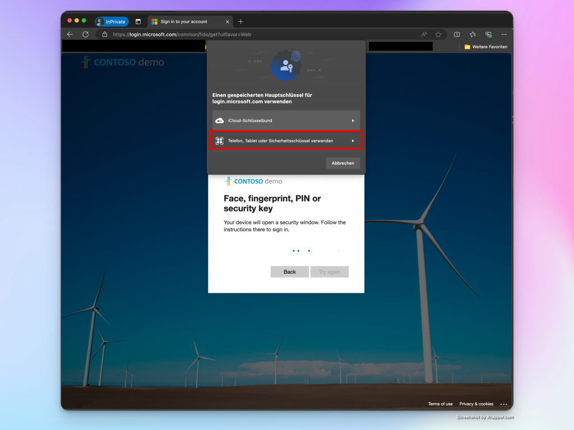Image resolution: width=574 pixels, height=430 pixels.
Task: Click the address bar URL field
Action: coord(252,34)
